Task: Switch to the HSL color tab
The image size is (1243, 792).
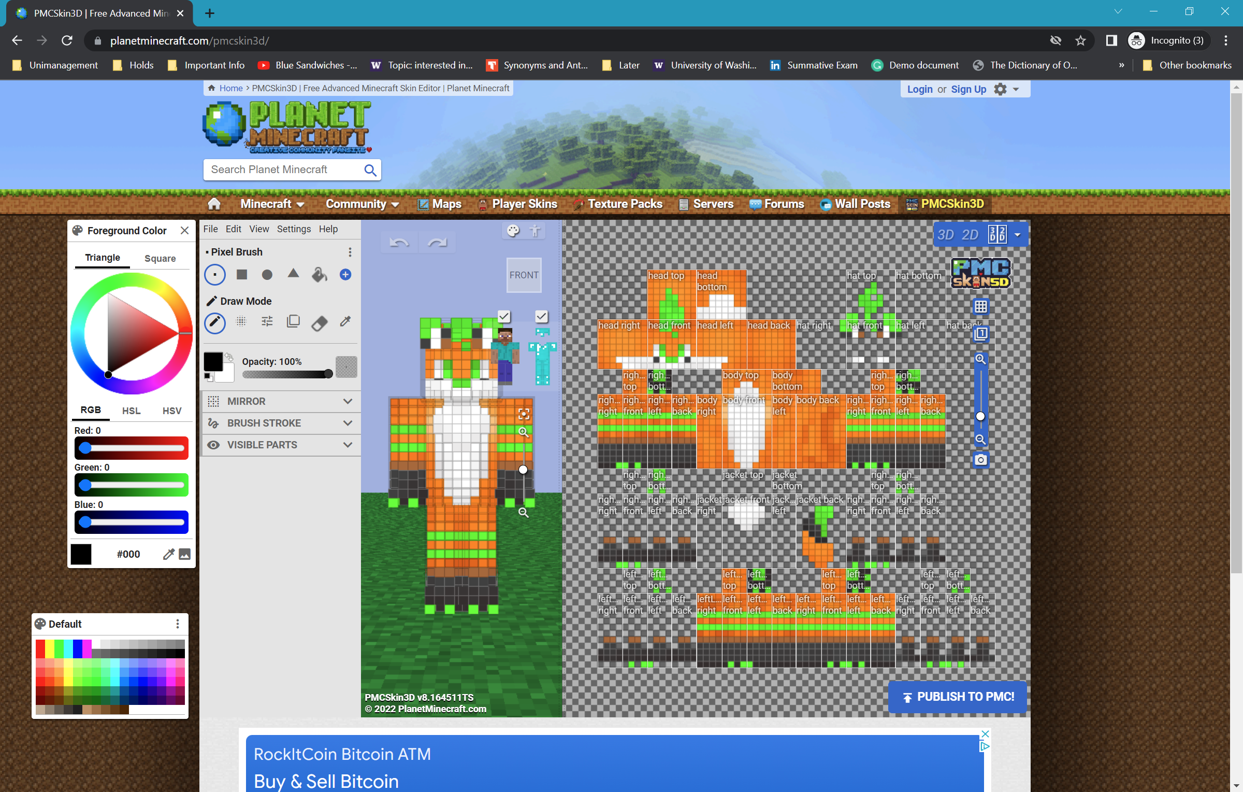Action: (131, 411)
